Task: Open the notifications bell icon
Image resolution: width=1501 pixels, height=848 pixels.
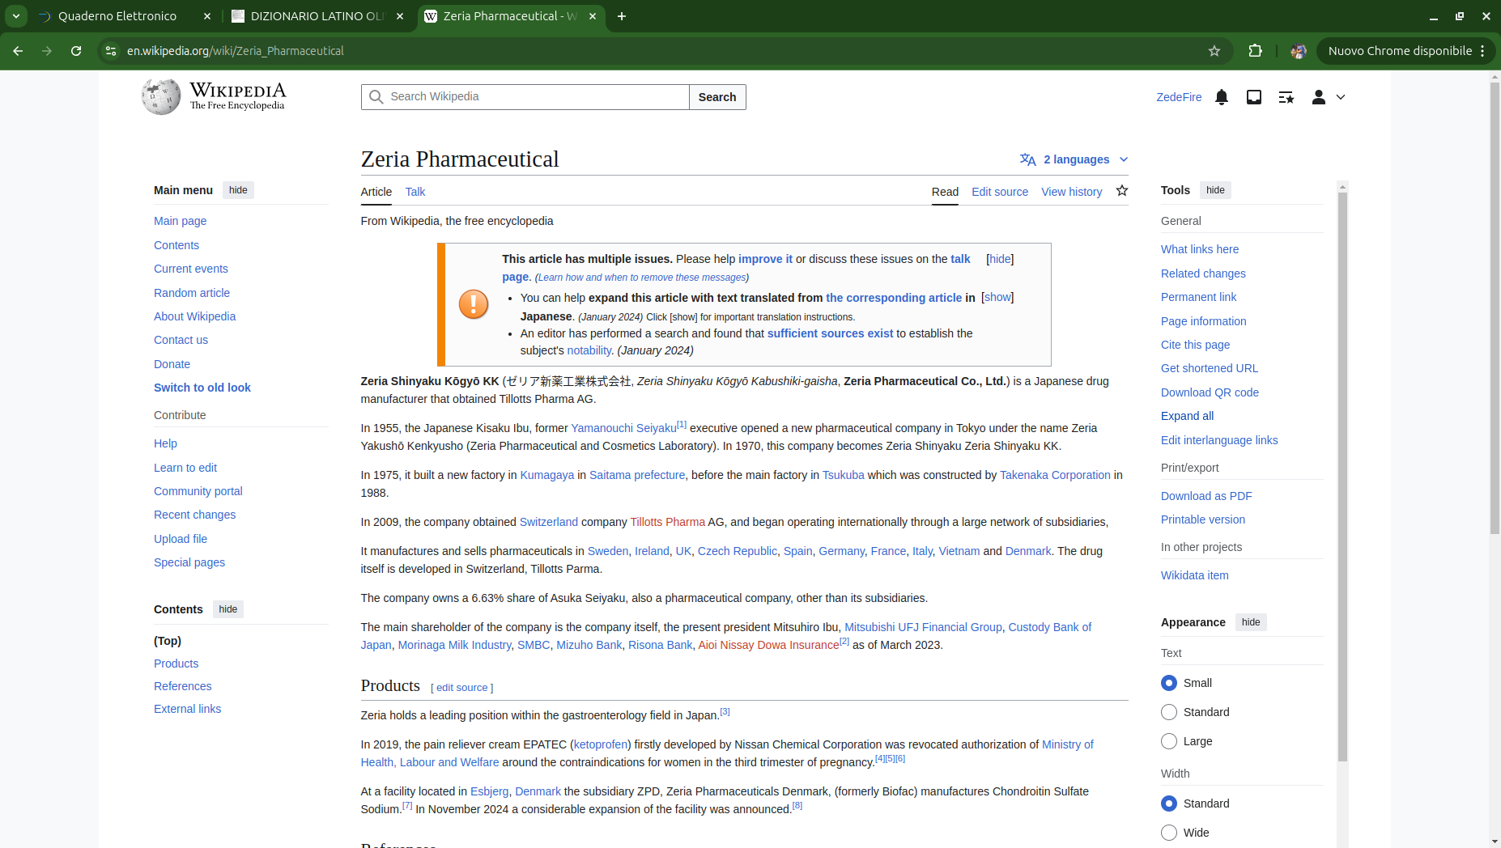Action: (x=1222, y=97)
